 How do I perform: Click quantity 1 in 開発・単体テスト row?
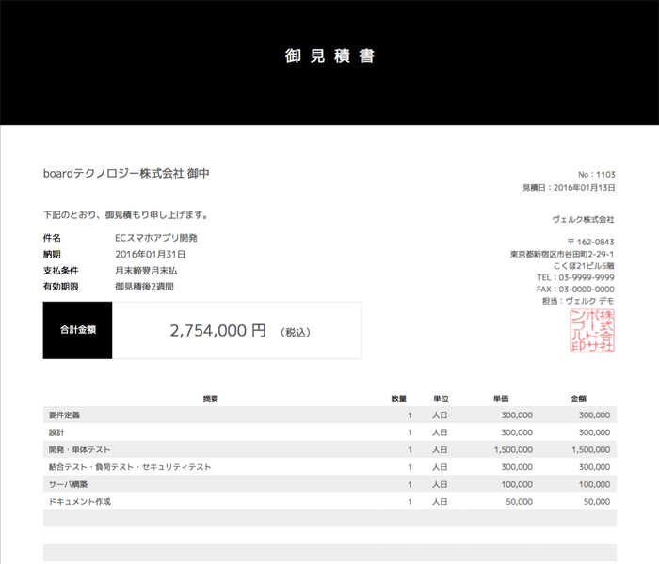pos(410,450)
